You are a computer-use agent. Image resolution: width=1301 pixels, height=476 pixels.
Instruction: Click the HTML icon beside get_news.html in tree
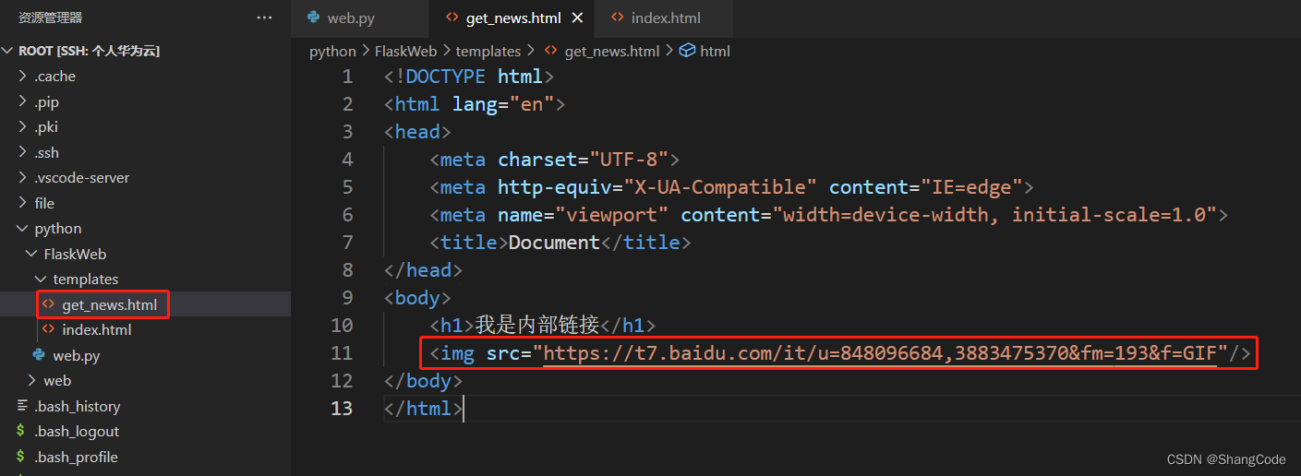click(48, 304)
